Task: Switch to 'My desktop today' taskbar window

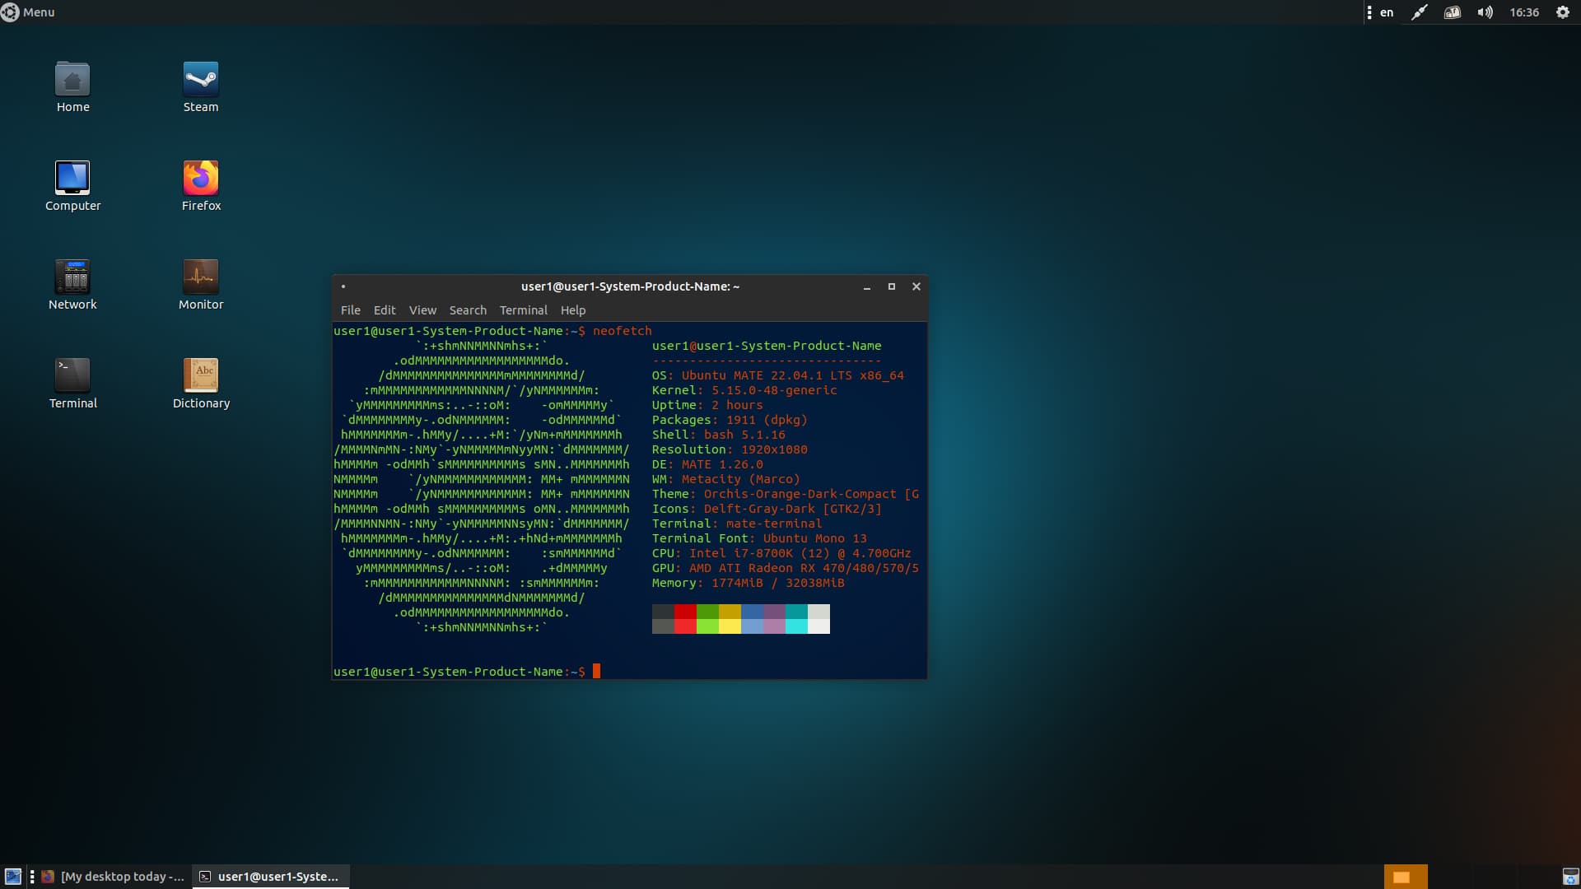Action: point(114,877)
